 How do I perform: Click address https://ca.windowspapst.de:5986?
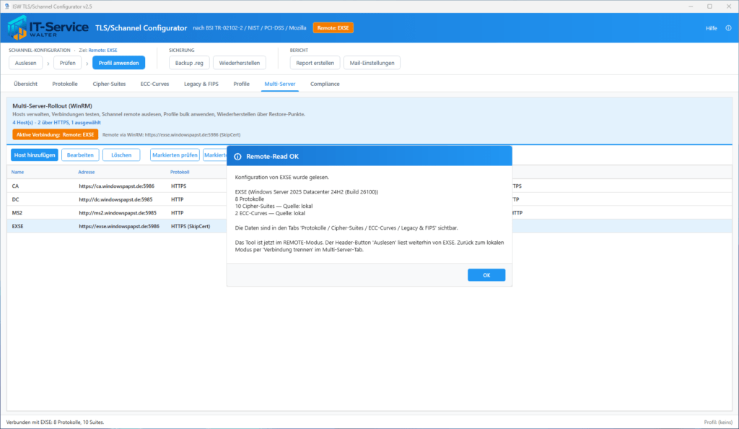(116, 186)
